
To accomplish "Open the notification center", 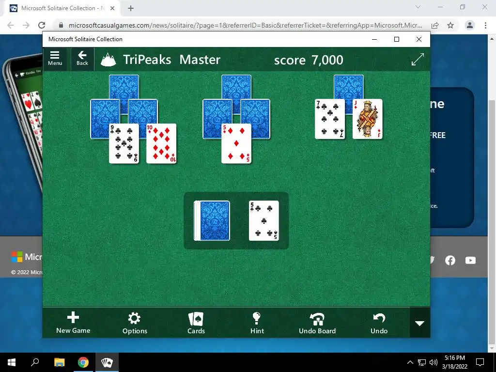I will coord(480,362).
